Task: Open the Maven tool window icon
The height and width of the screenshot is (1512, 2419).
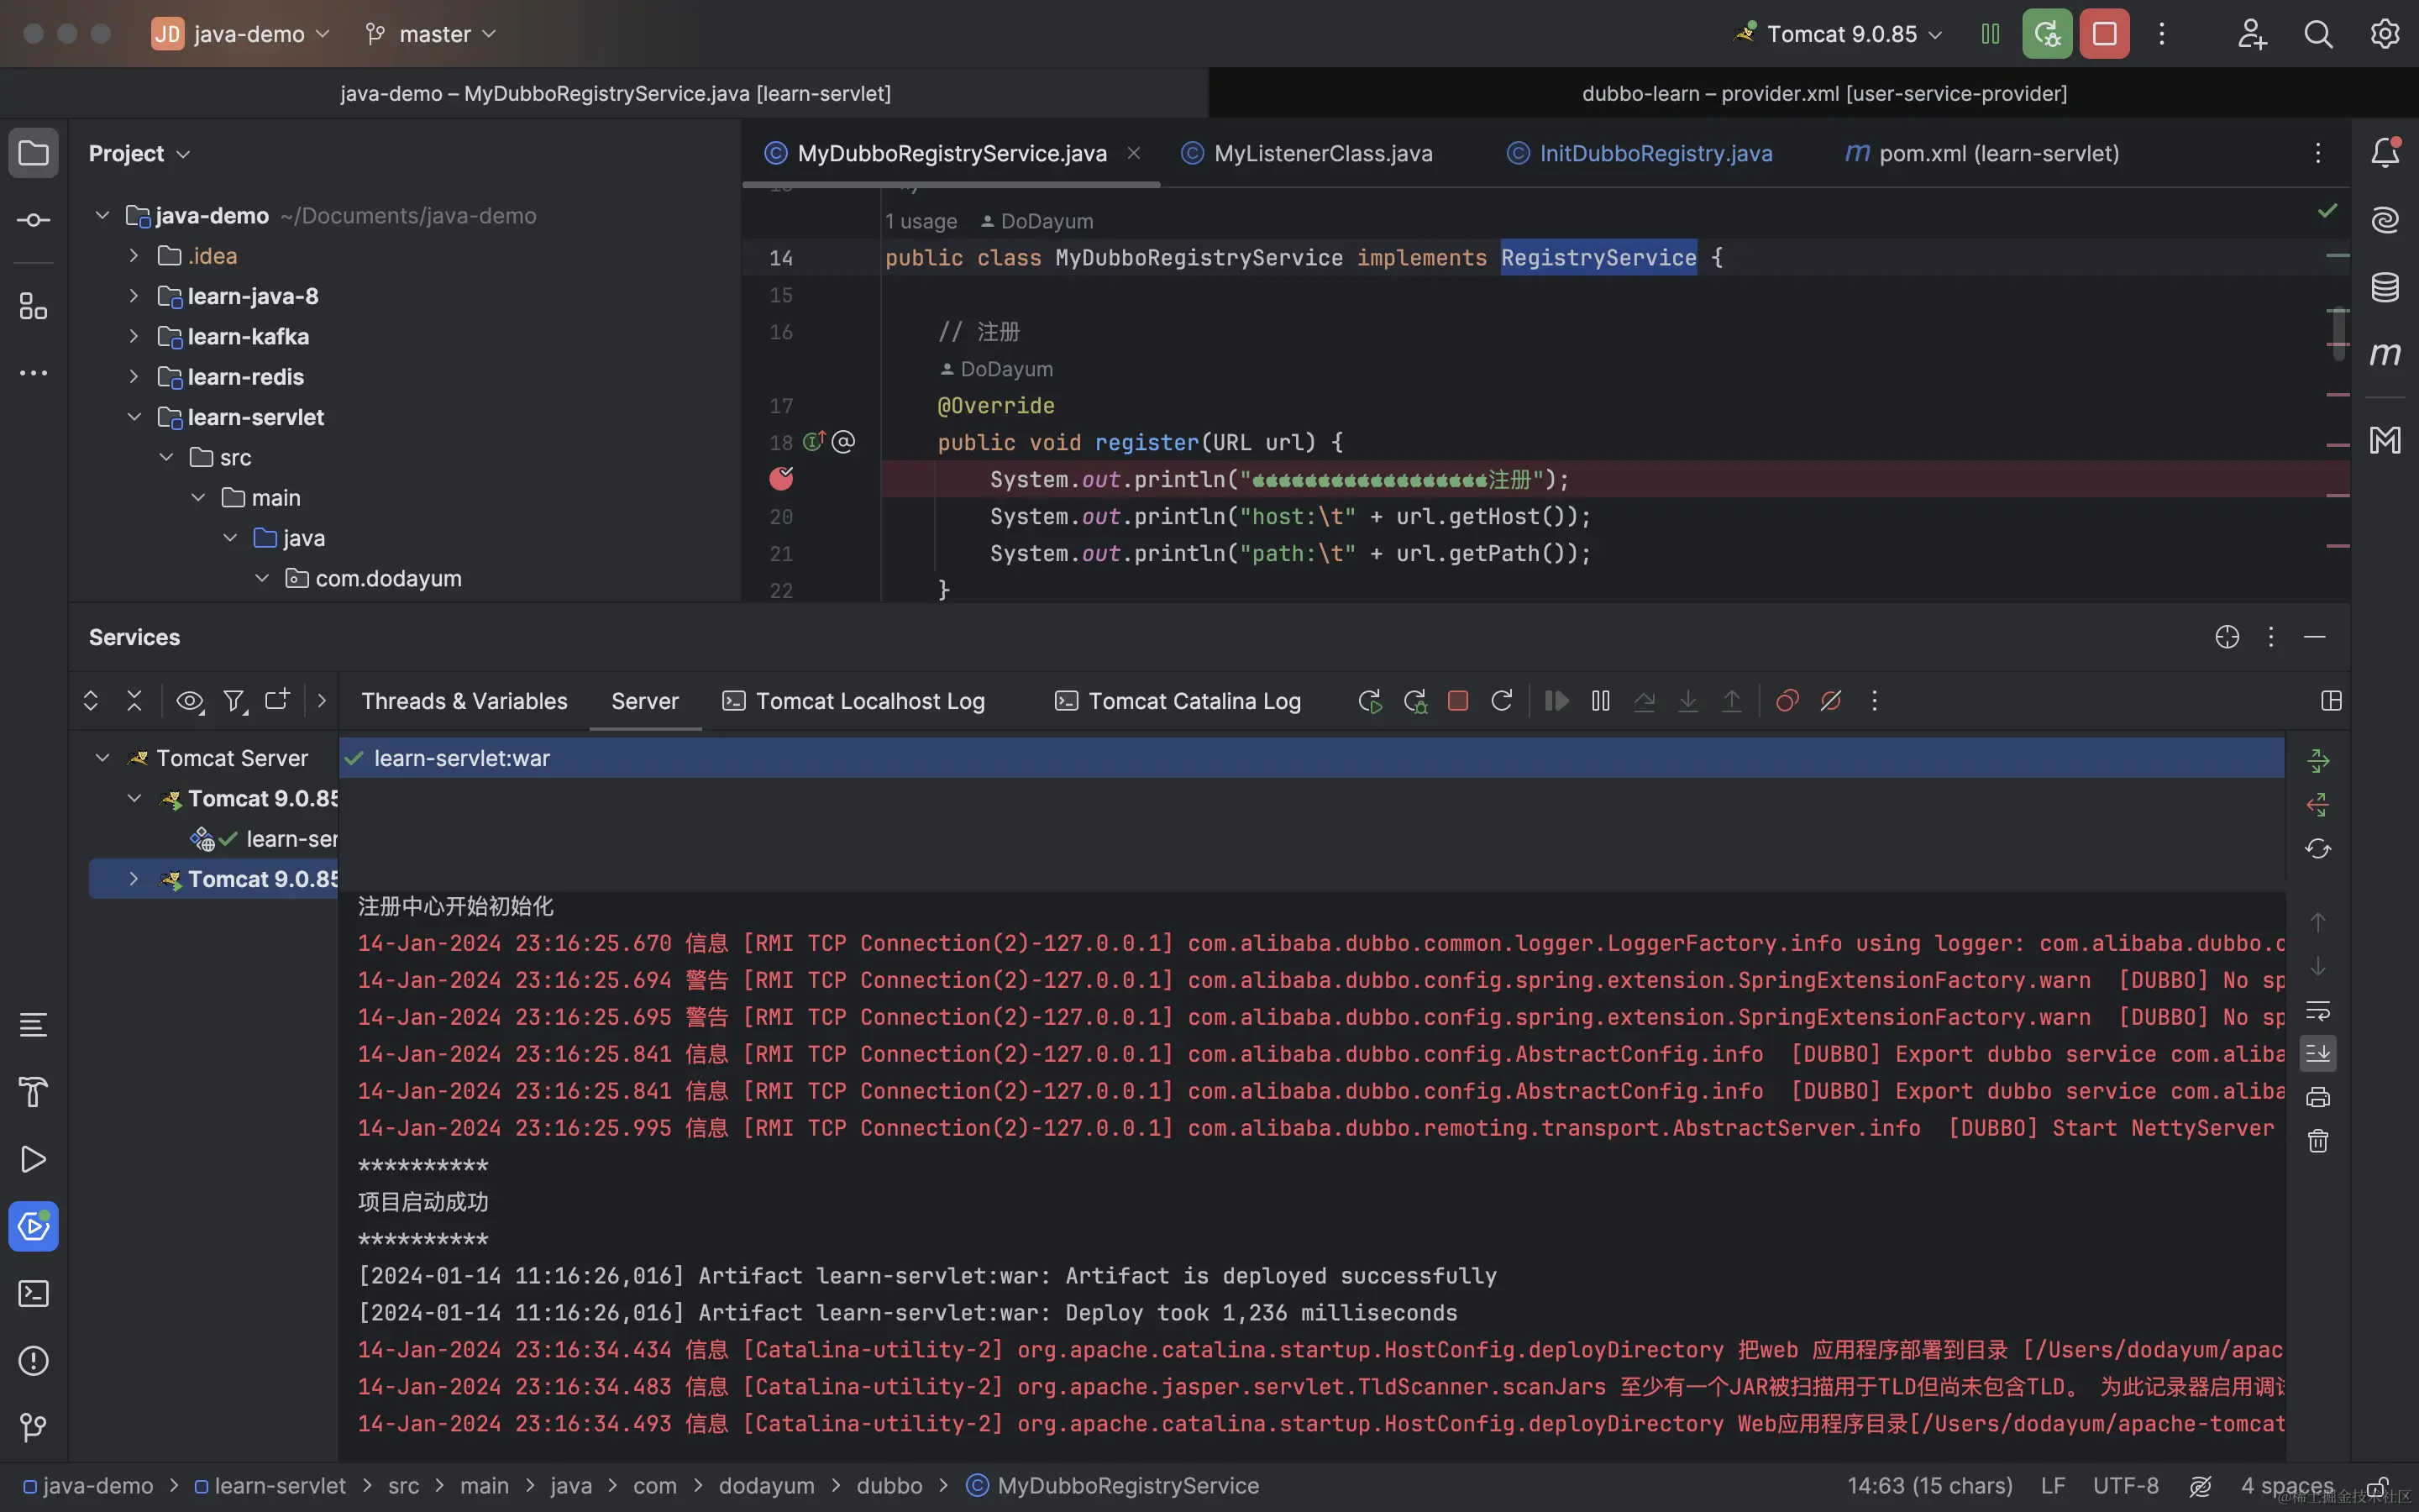Action: coord(2385,354)
